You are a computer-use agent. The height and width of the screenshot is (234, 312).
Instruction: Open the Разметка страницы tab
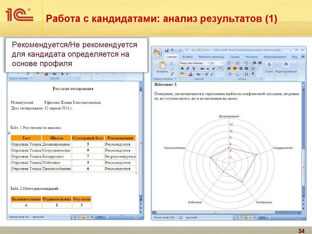tap(211, 57)
